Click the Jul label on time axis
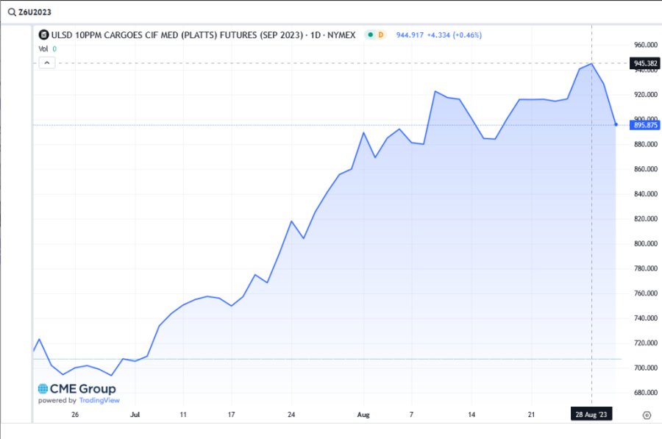 coord(135,415)
